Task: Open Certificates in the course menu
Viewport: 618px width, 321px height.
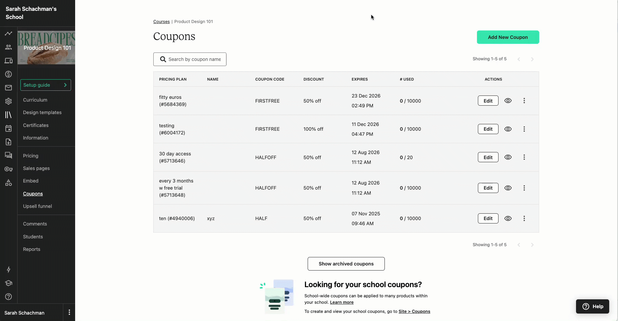Action: (36, 125)
